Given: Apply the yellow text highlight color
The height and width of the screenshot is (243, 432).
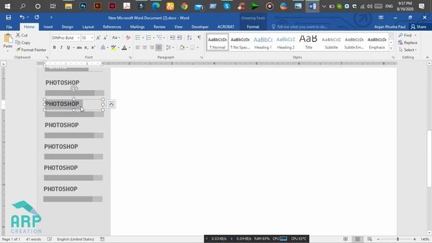Looking at the screenshot, I should [113, 47].
